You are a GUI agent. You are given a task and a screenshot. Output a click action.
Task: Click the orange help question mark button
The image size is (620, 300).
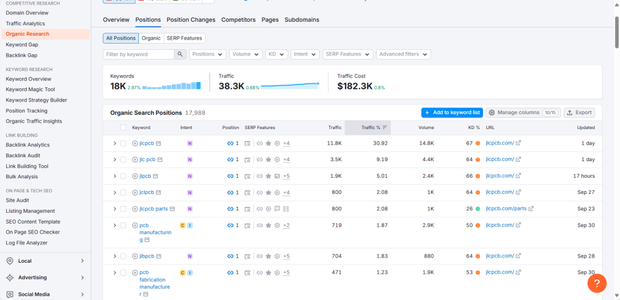point(597,283)
